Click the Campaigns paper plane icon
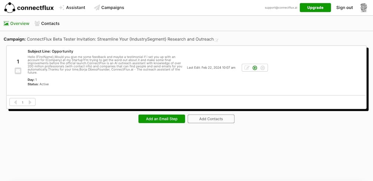Viewport: 373px width, 181px height. click(x=97, y=8)
